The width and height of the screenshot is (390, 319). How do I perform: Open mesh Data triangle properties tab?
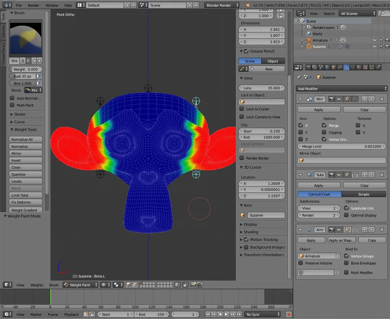353,67
